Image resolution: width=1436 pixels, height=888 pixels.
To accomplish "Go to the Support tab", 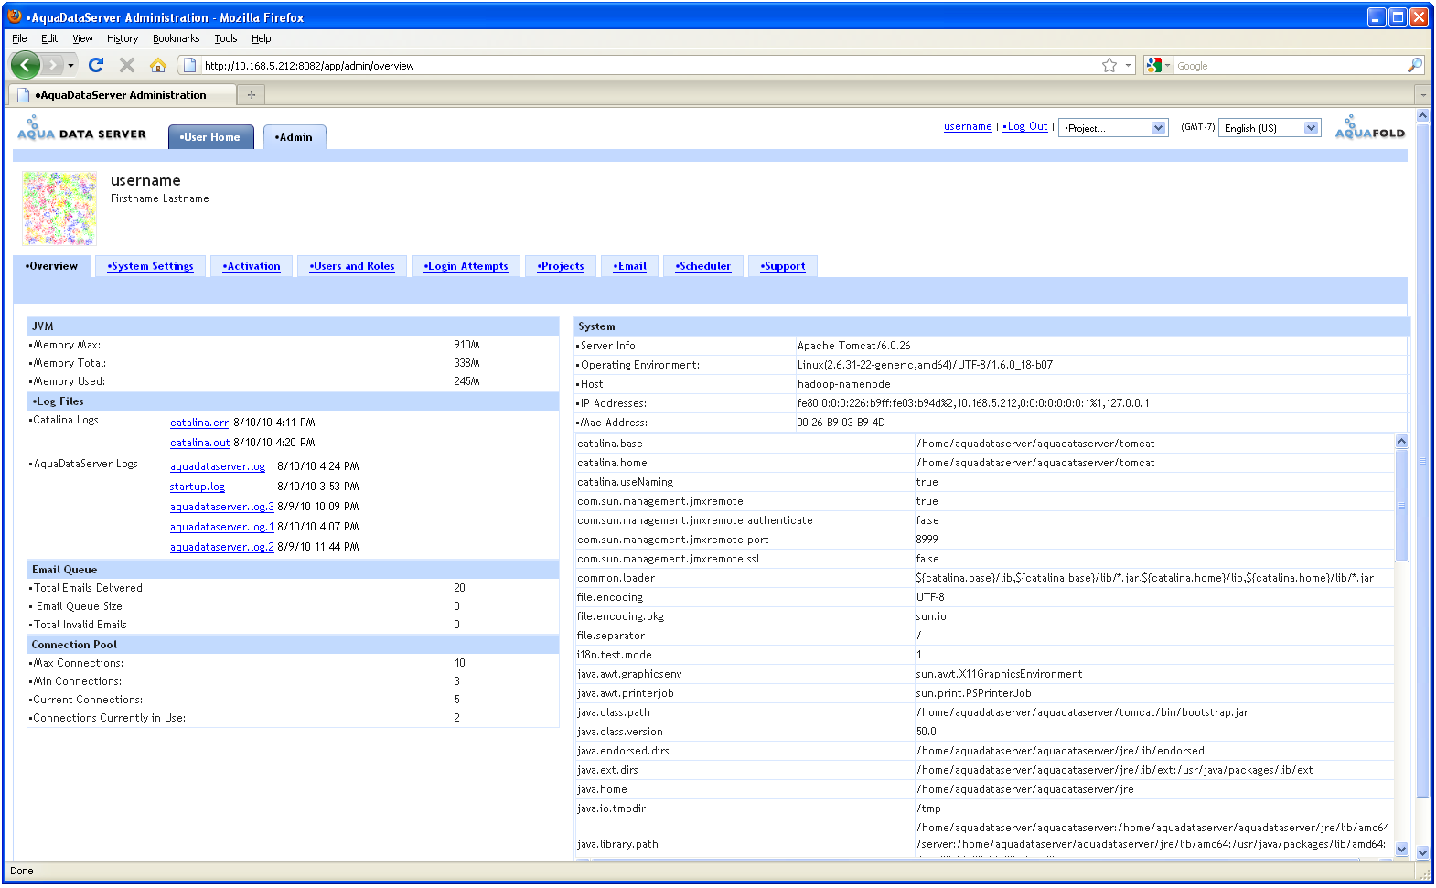I will pos(783,266).
